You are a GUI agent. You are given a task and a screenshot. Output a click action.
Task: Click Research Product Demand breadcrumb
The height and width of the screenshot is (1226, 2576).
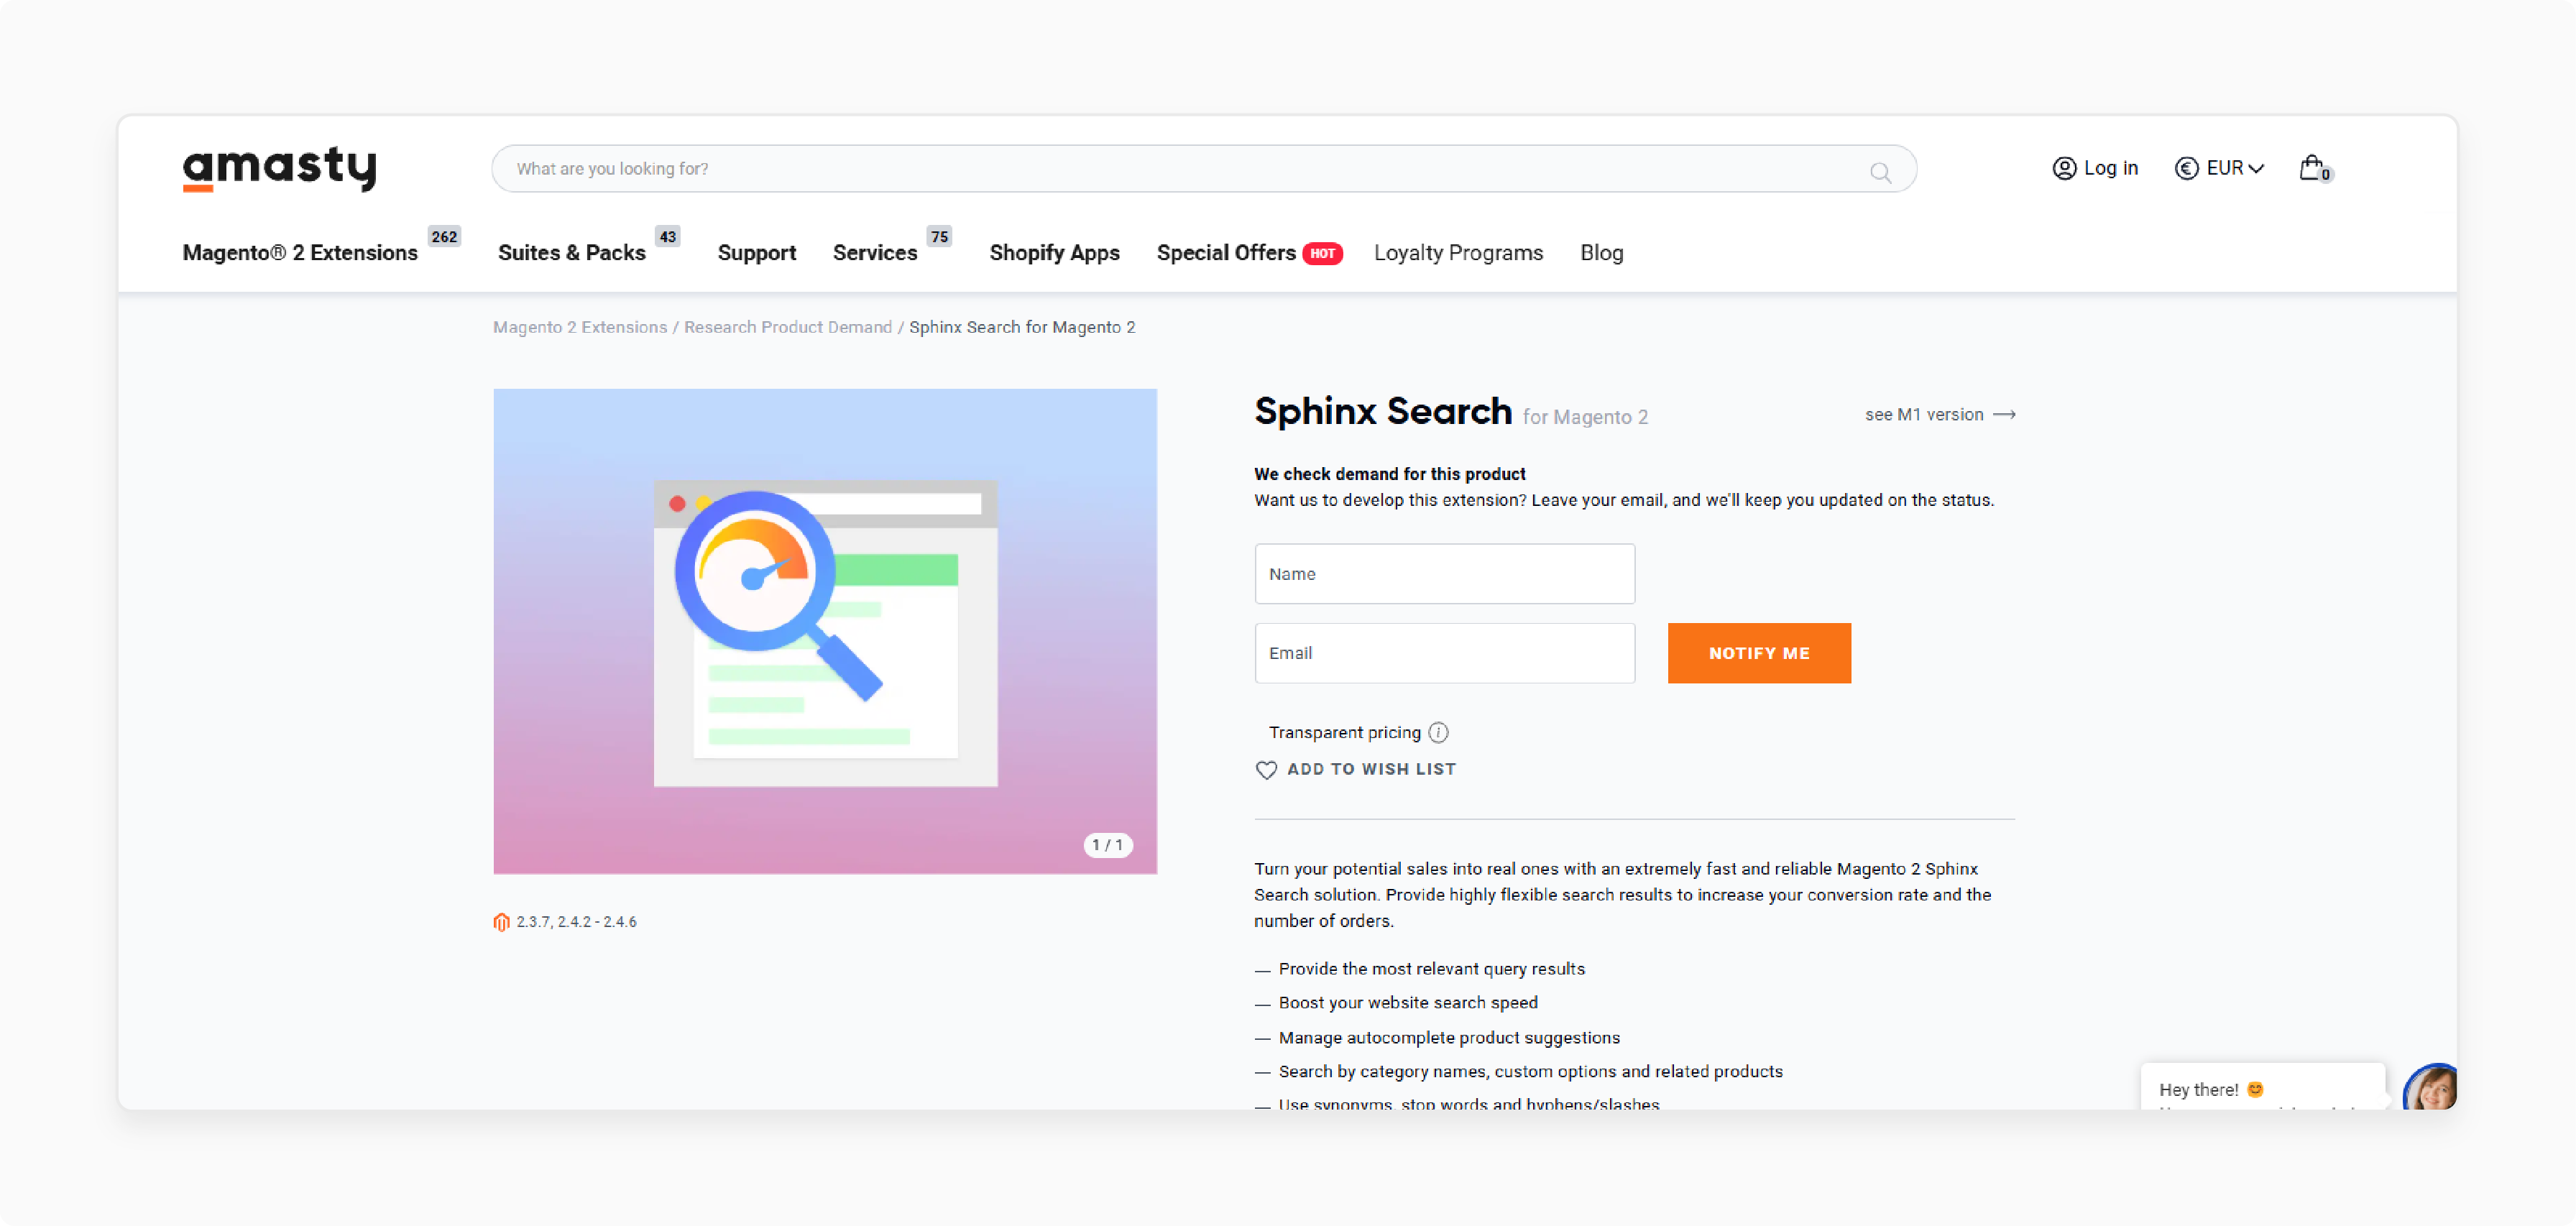788,327
